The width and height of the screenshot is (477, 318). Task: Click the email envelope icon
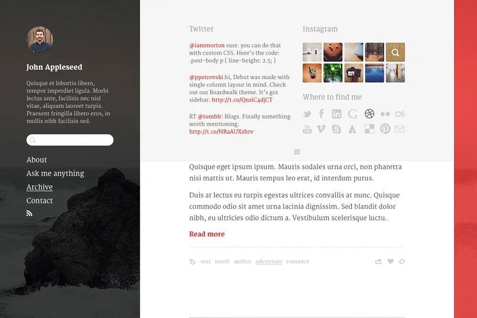point(400,129)
